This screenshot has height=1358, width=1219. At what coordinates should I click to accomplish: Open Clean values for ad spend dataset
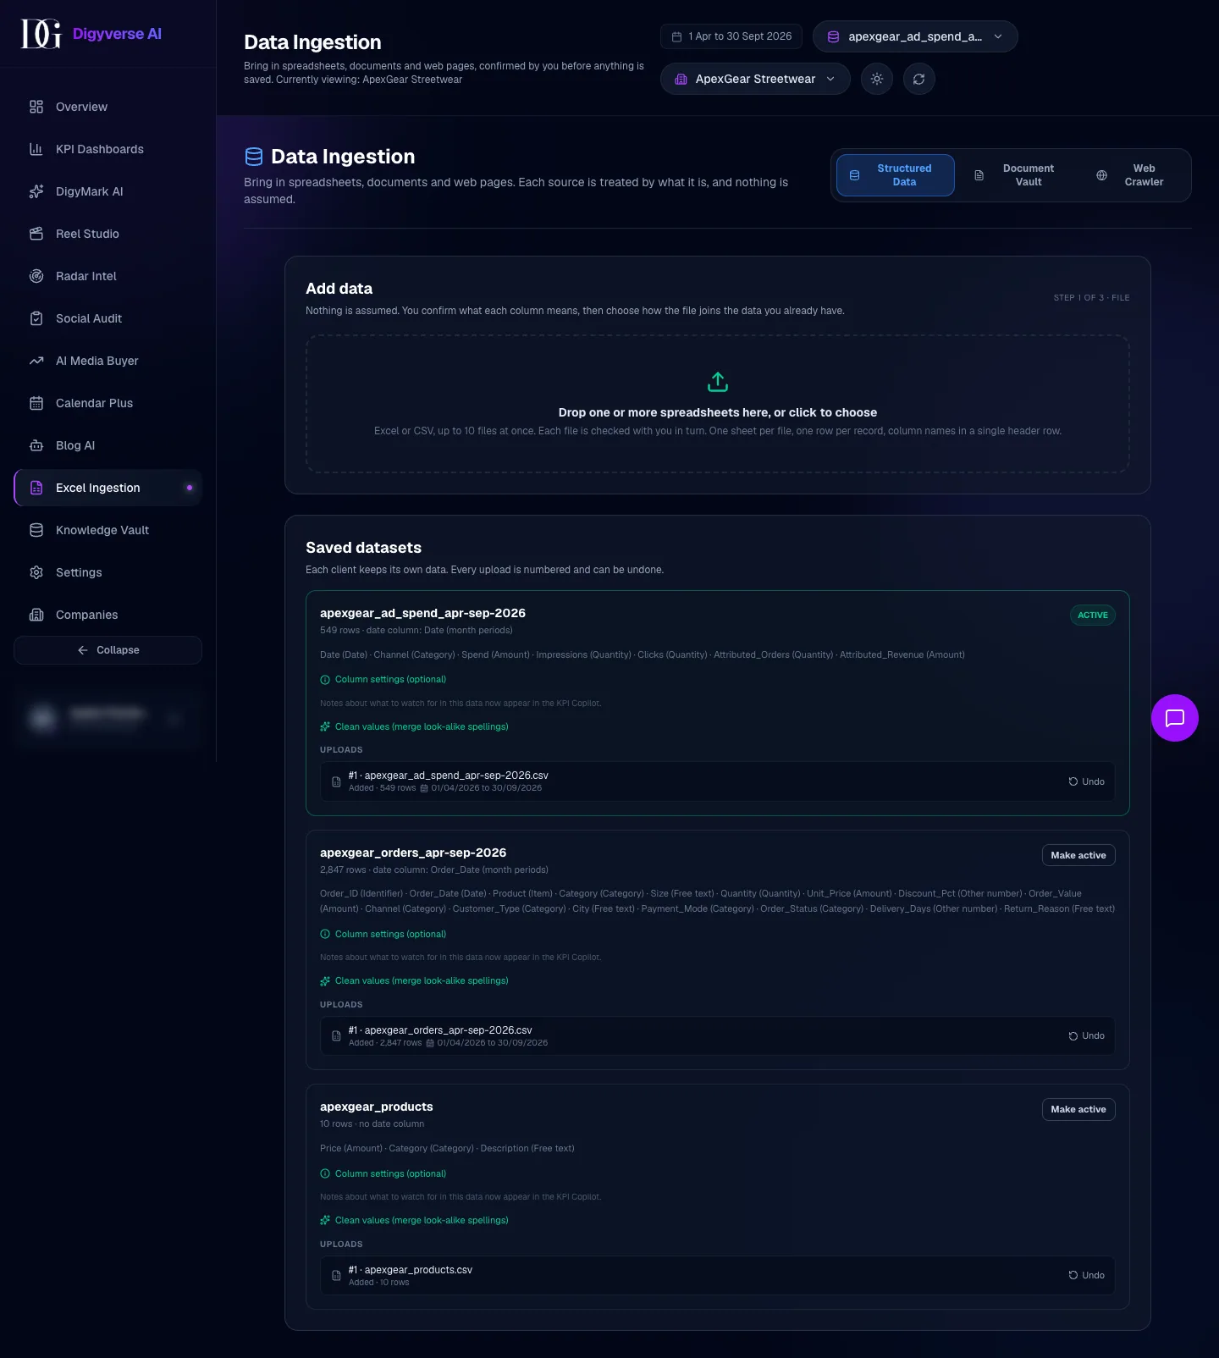[x=414, y=726]
